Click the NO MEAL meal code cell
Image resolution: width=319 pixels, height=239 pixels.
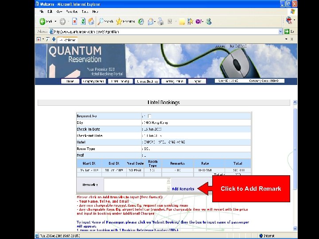coord(135,170)
